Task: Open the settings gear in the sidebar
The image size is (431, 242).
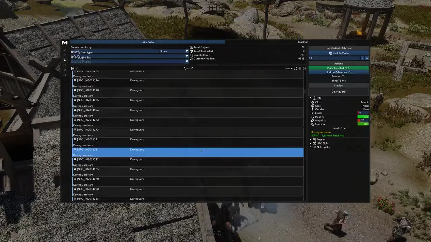Action: tap(65, 70)
